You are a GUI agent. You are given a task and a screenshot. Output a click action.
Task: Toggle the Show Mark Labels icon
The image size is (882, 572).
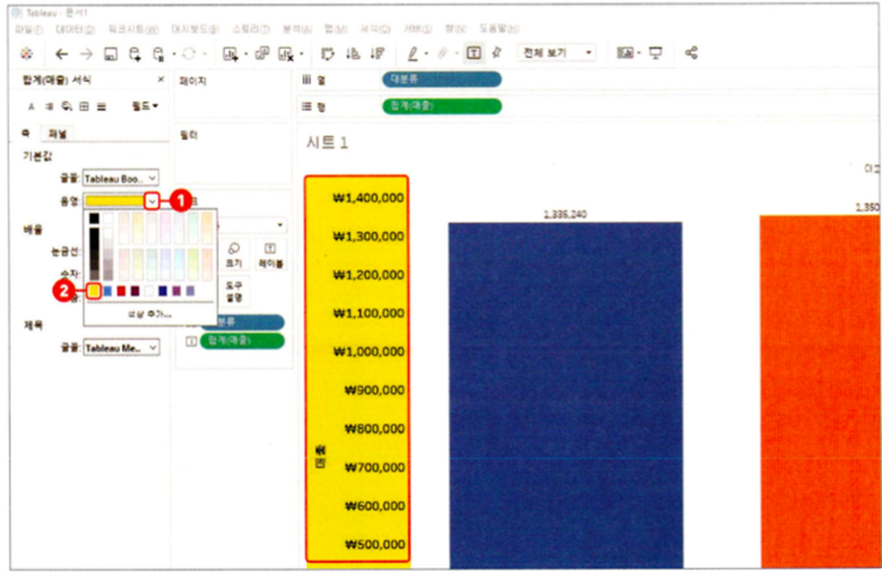click(x=474, y=53)
